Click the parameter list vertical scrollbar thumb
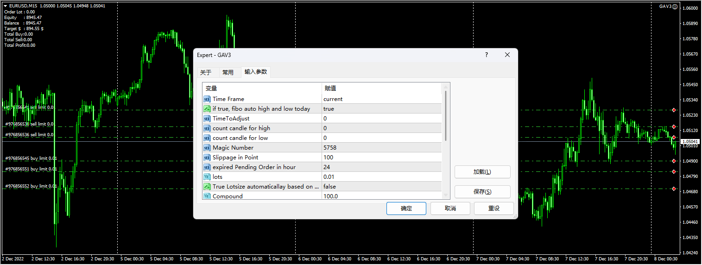 pos(446,116)
